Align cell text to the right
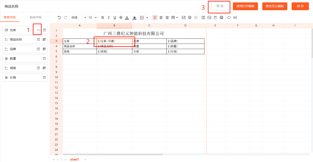Viewport: 313px width, 162px height. coord(167,18)
